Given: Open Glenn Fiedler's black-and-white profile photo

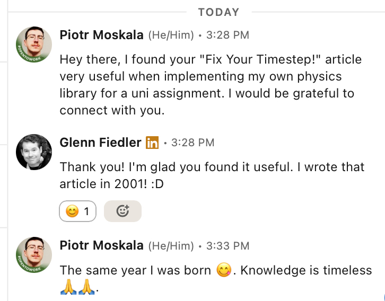Looking at the screenshot, I should coord(34,152).
